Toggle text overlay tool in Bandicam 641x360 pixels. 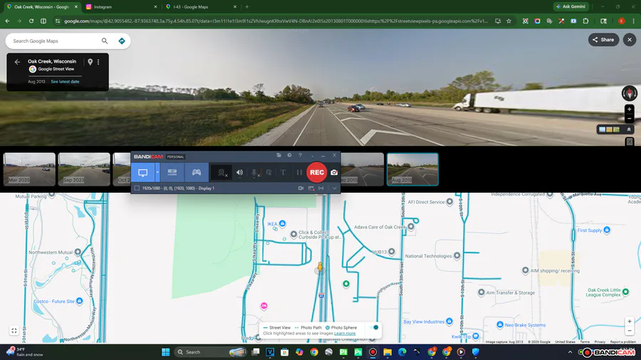pos(283,173)
